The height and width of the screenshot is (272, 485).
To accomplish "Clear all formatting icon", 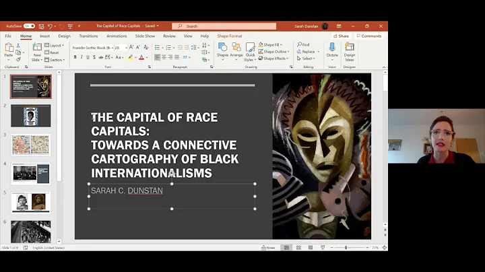I will 146,47.
